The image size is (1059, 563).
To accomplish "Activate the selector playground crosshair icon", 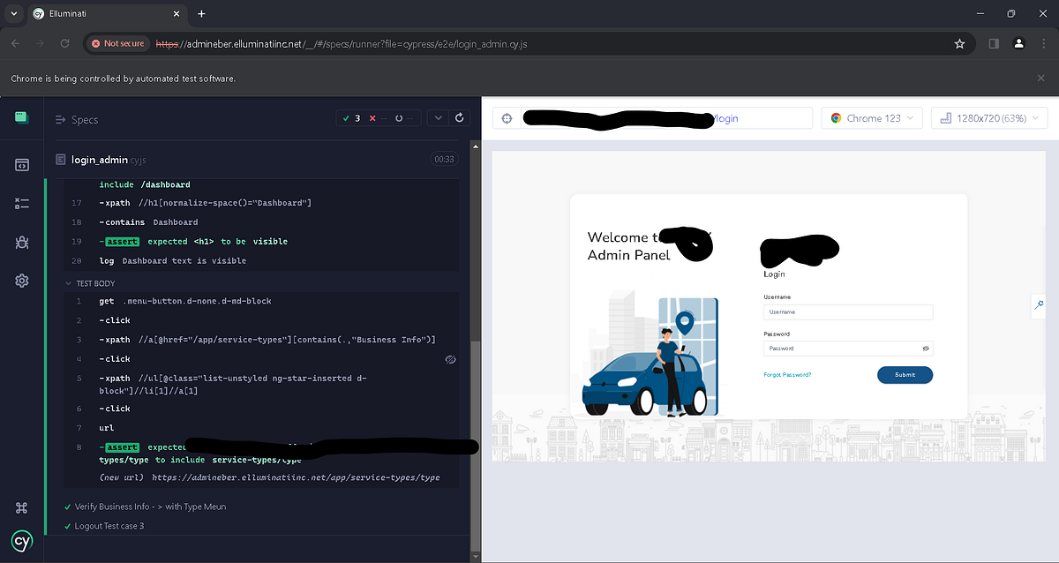I will point(506,117).
